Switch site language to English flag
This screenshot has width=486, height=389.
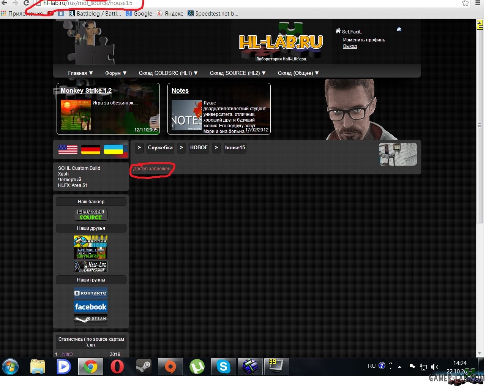click(68, 149)
